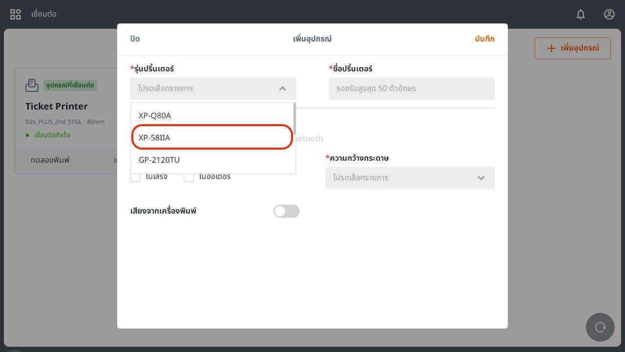
Task: Click the chevron arrow of paper width dropdown
Action: pos(481,178)
